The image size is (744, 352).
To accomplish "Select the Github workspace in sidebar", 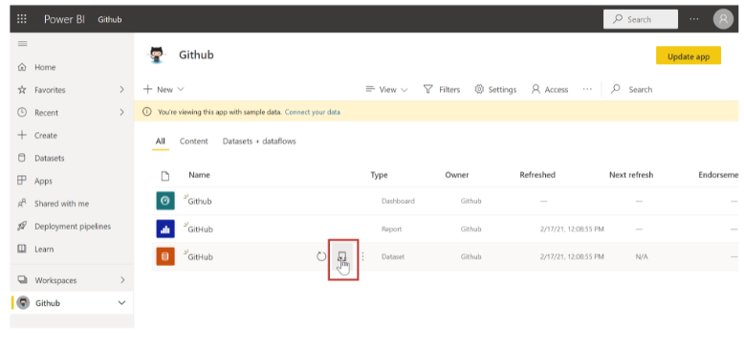I will click(72, 302).
